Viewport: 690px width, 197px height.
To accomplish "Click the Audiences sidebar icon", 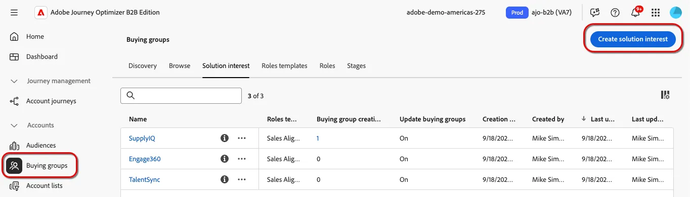I will 14,146.
